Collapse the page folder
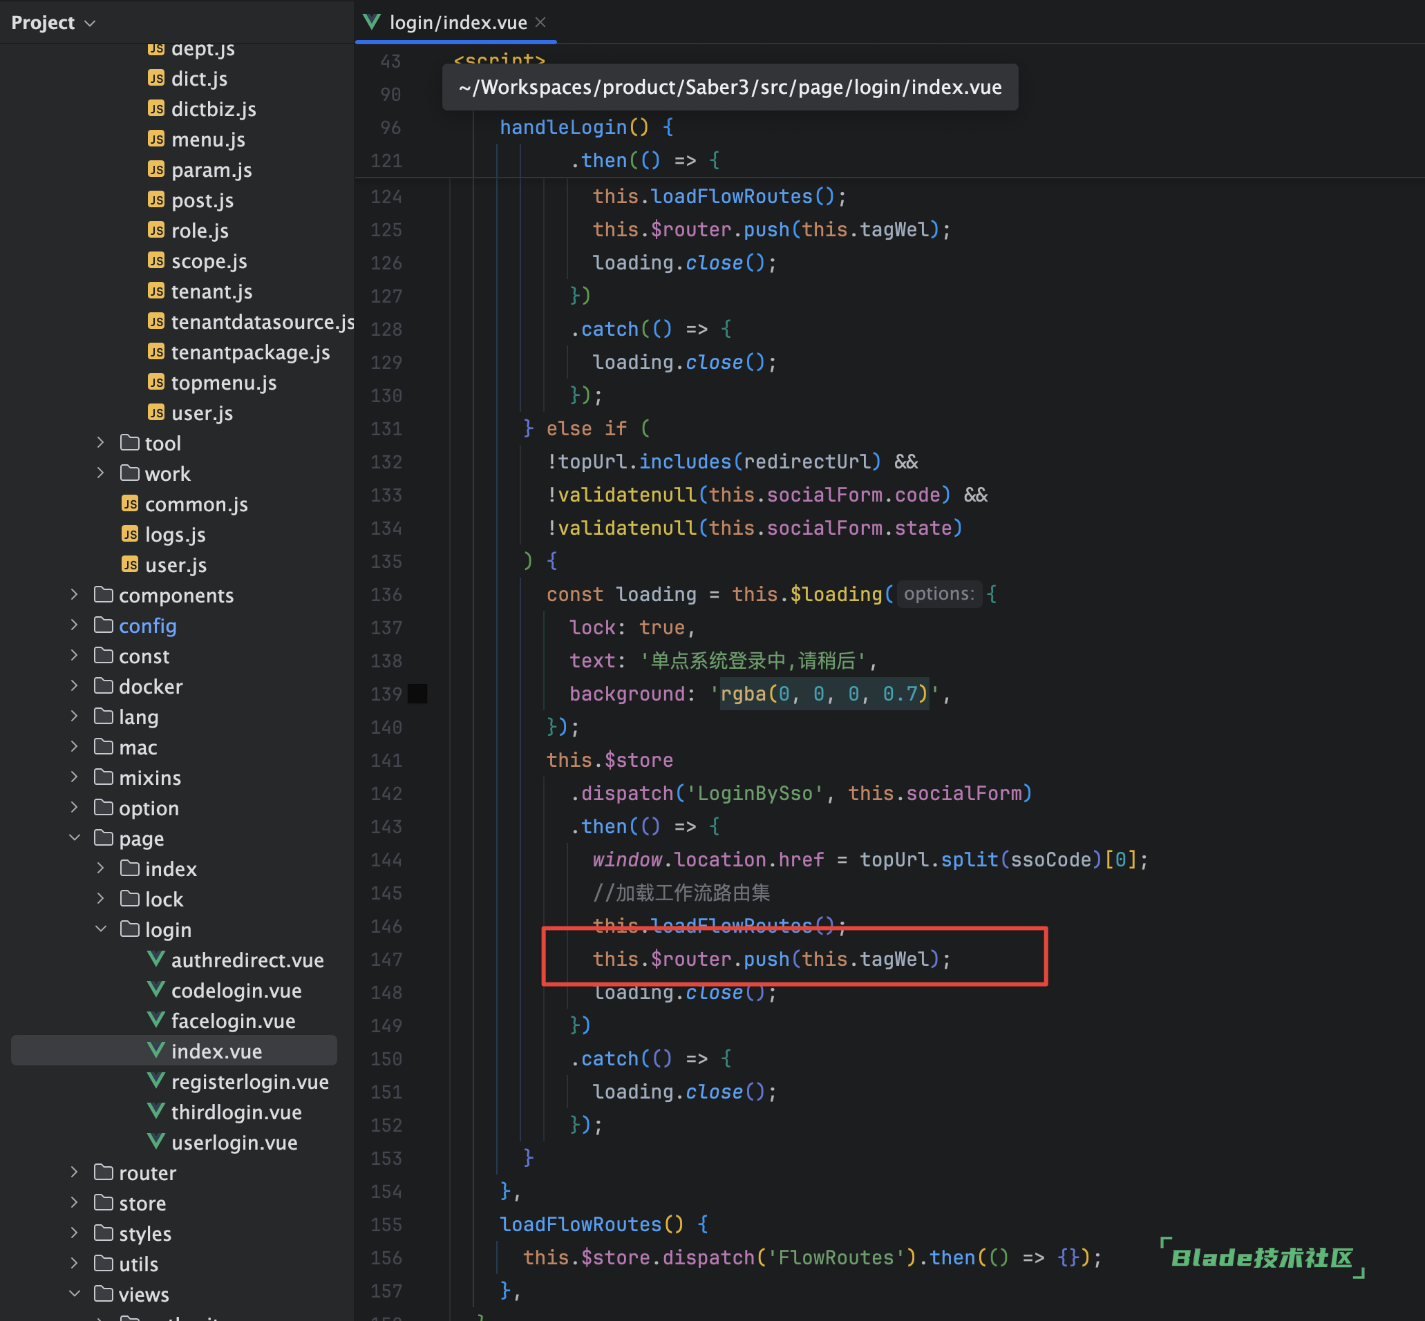This screenshot has width=1425, height=1321. [x=75, y=838]
